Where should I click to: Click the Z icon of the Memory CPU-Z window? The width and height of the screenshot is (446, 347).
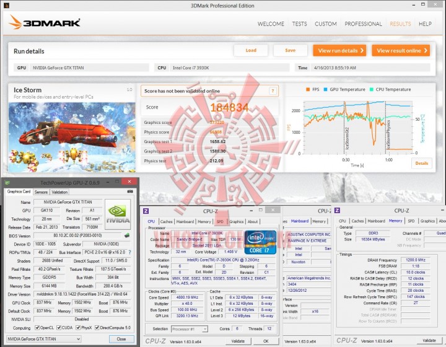pyautogui.click(x=338, y=211)
